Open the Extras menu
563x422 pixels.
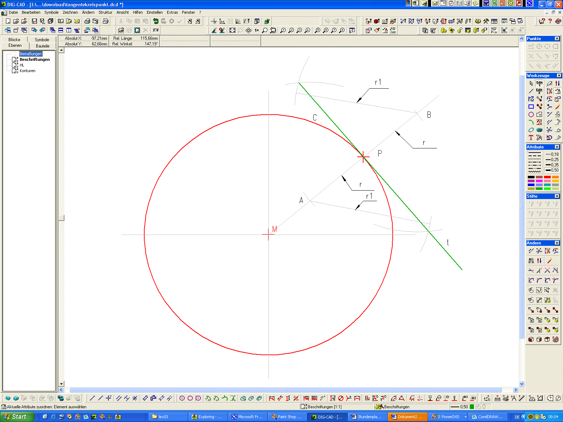click(x=172, y=12)
